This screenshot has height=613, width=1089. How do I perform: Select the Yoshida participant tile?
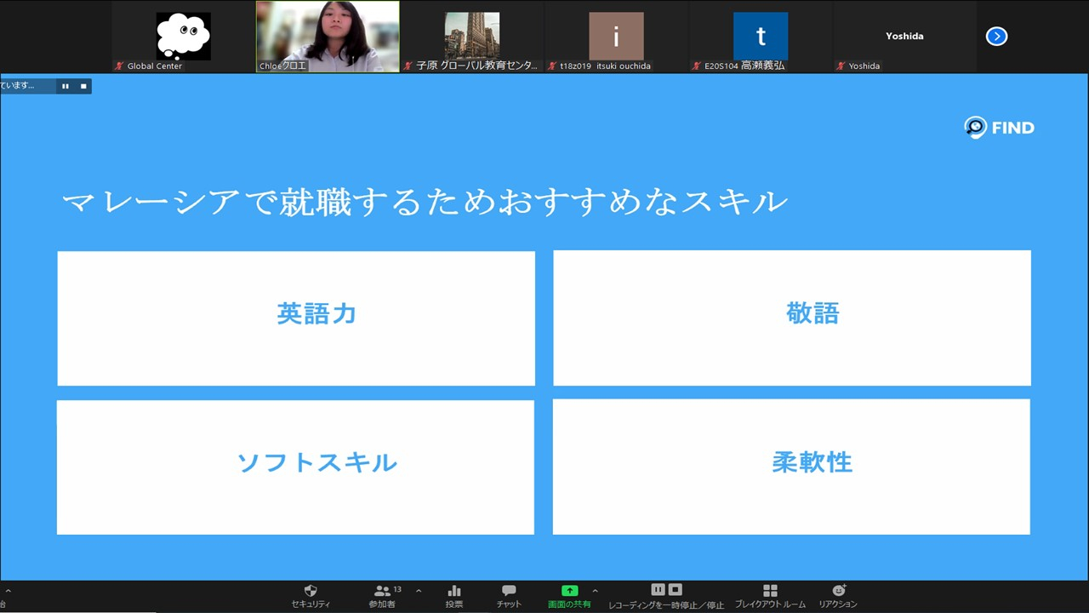(904, 37)
